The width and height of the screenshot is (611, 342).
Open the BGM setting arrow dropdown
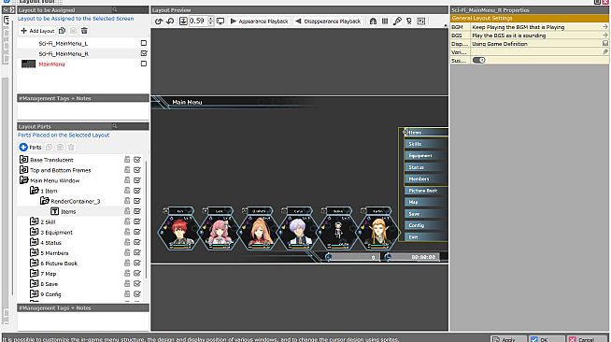(x=605, y=27)
